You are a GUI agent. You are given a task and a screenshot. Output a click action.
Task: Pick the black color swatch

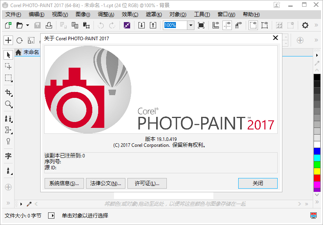click(x=317, y=77)
